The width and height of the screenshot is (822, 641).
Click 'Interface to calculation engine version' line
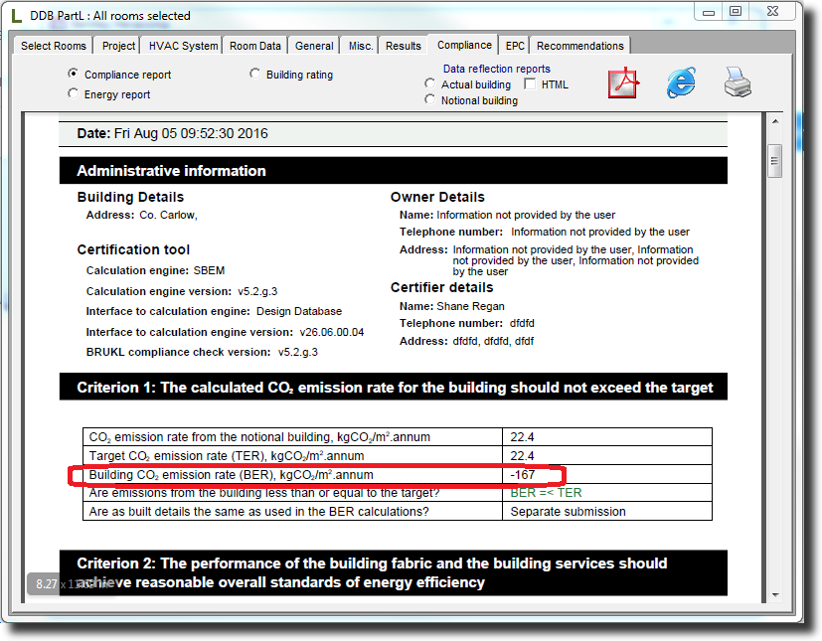225,332
